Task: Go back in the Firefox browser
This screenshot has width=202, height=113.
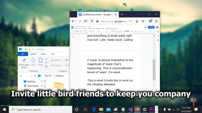Action: coord(74,21)
